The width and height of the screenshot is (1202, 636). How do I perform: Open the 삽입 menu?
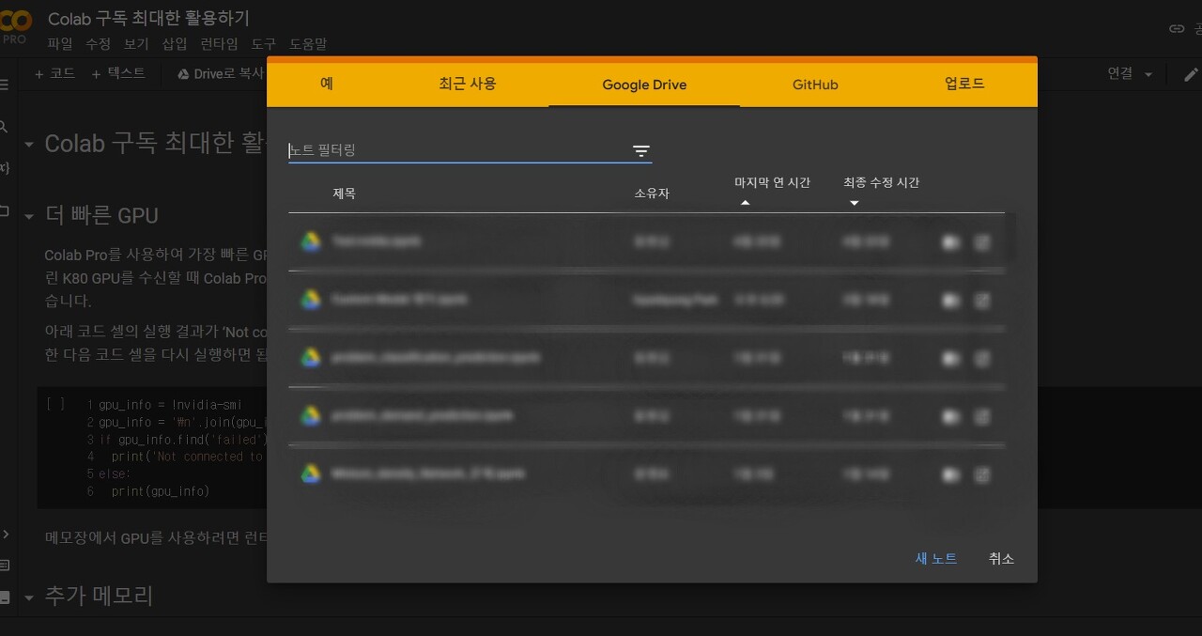click(175, 44)
